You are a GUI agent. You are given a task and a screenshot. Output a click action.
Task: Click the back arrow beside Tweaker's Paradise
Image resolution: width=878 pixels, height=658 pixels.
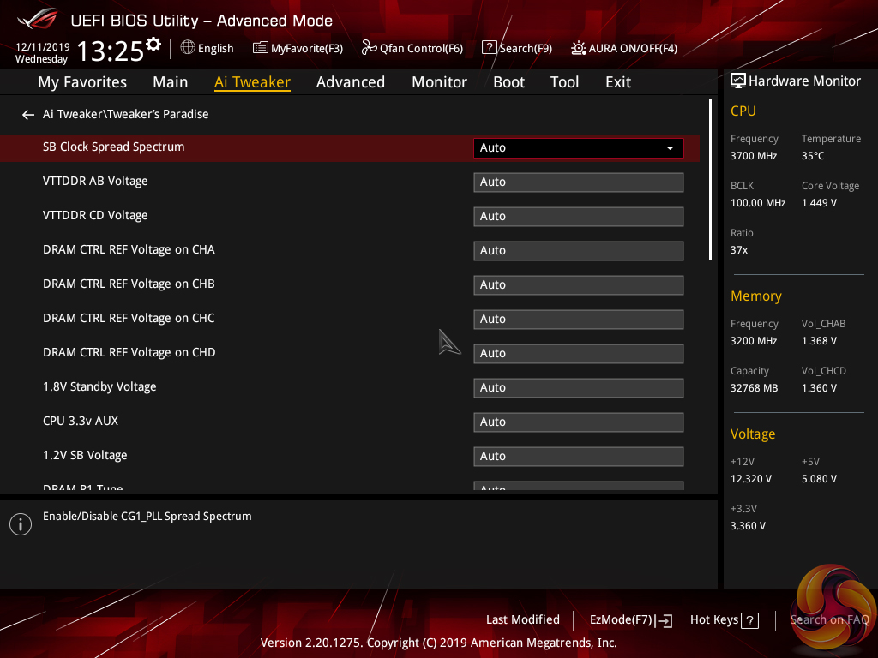click(x=28, y=114)
